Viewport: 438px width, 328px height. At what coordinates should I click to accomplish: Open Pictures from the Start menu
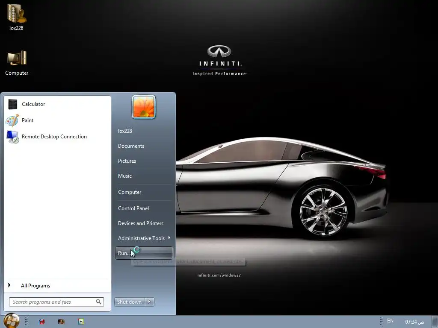pyautogui.click(x=127, y=161)
